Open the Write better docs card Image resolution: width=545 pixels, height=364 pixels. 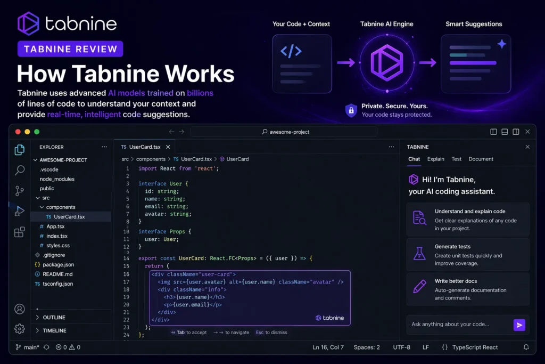click(468, 289)
